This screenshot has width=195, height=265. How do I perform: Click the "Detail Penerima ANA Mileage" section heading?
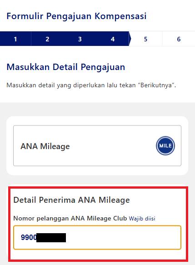[x=71, y=200]
